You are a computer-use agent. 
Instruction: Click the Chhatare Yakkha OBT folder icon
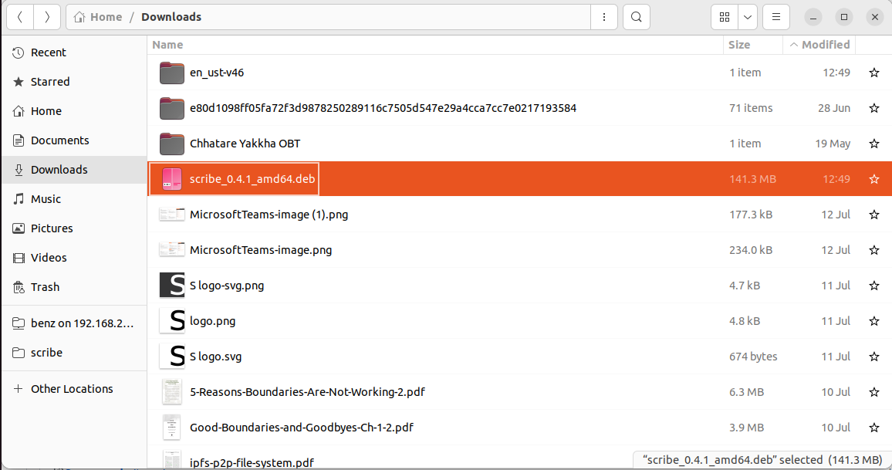point(172,144)
